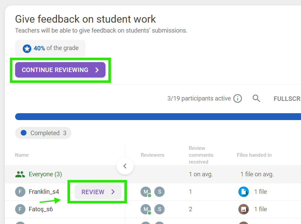
Task: Click the Franklin_s4 avatar icon
Action: (20, 192)
